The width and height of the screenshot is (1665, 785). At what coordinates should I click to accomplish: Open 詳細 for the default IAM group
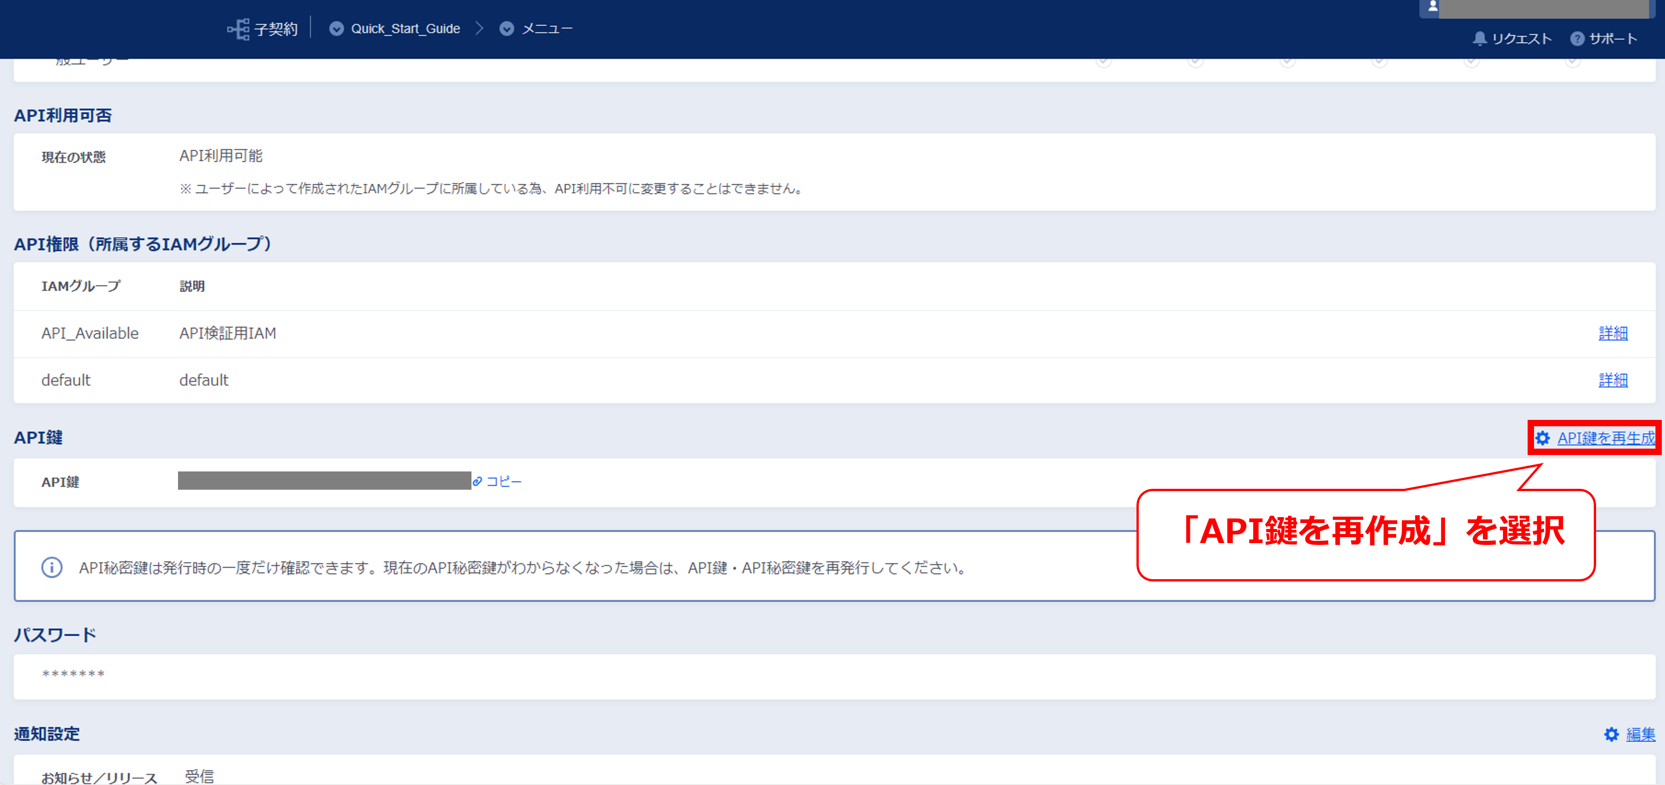pos(1613,381)
